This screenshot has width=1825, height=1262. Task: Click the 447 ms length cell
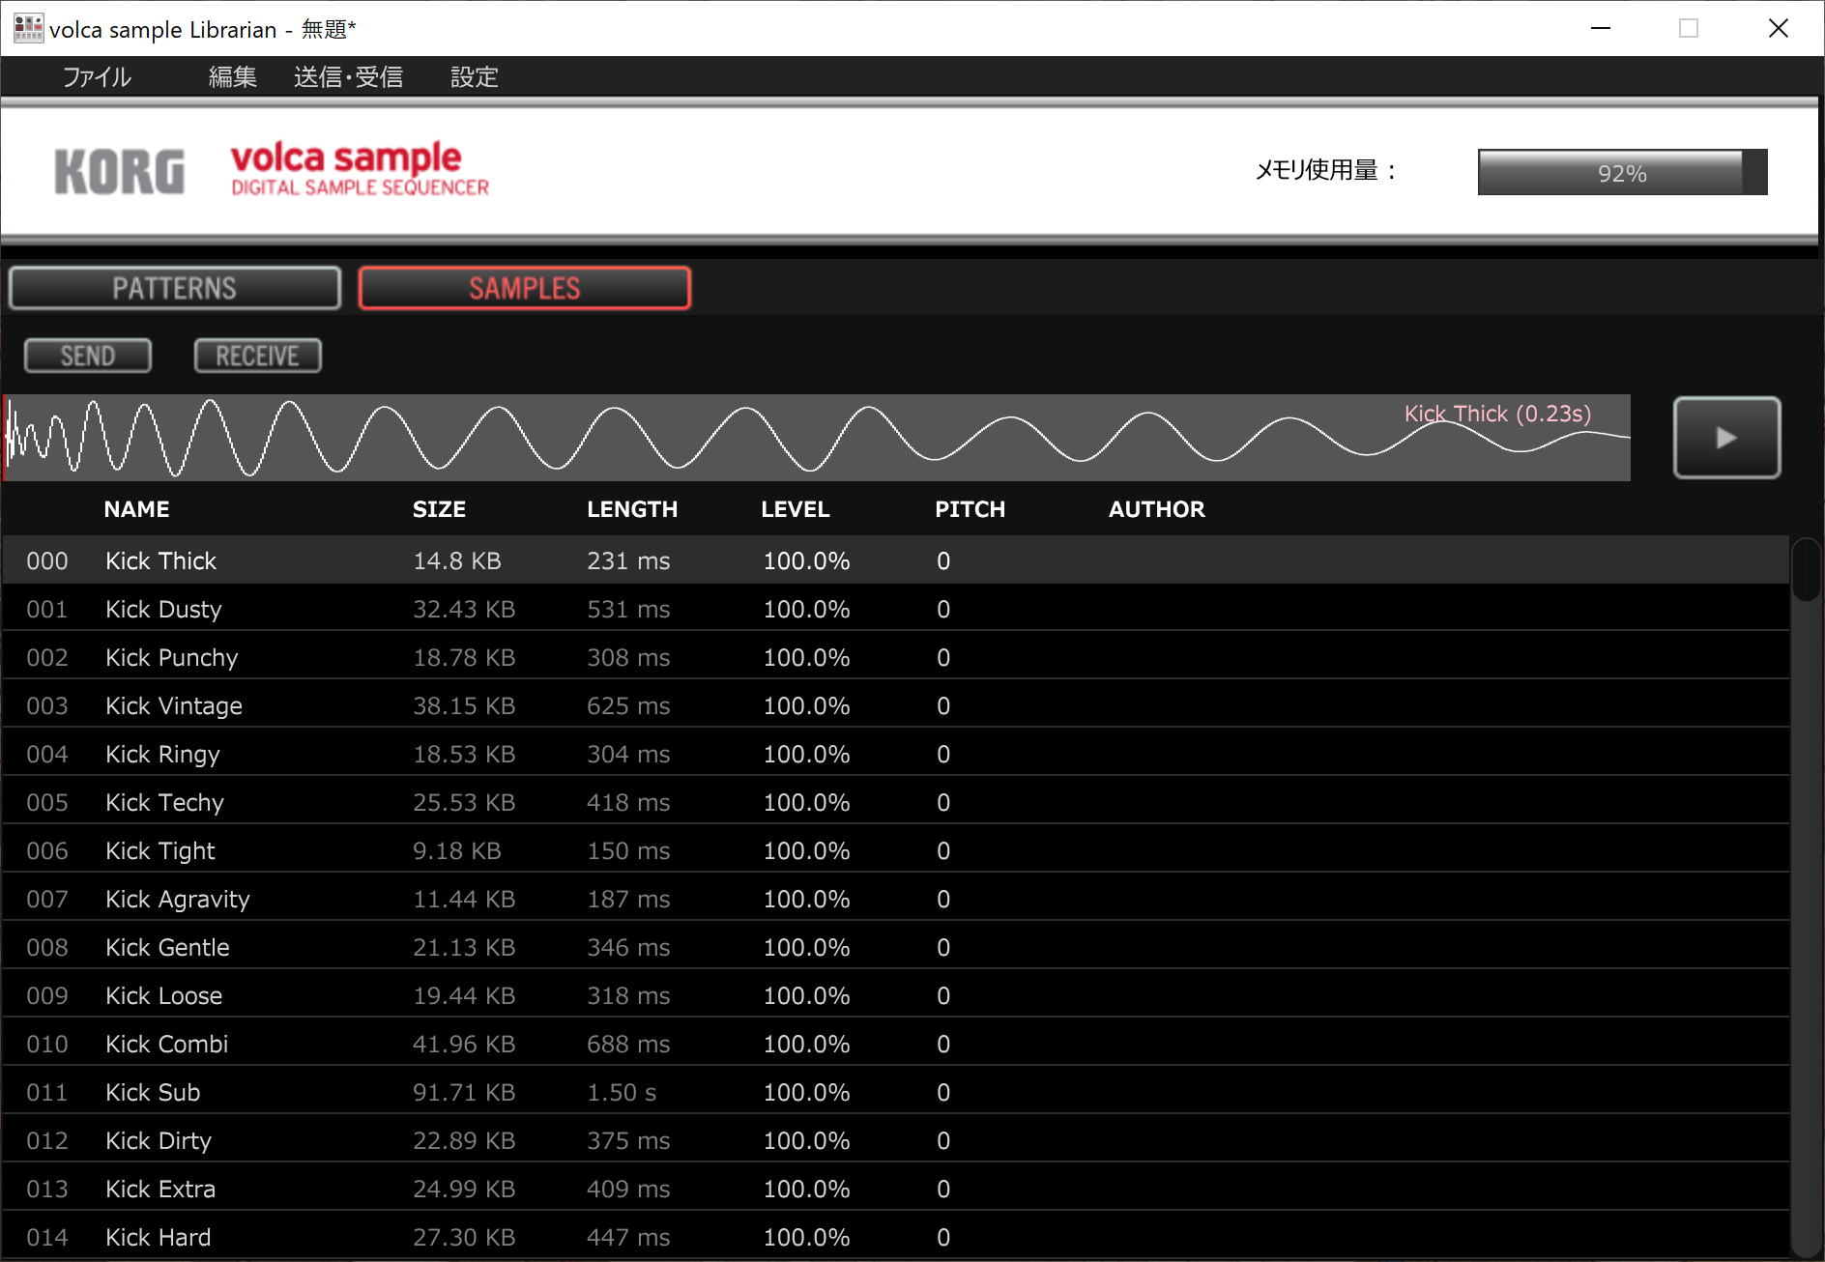tap(628, 1237)
